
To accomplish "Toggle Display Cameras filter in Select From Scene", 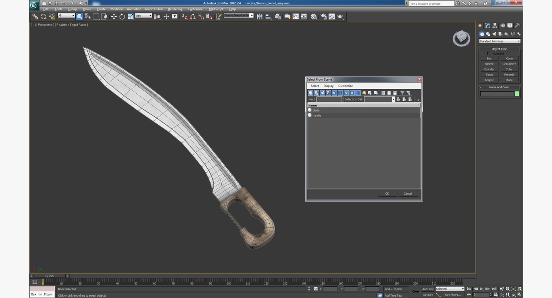I will (328, 93).
